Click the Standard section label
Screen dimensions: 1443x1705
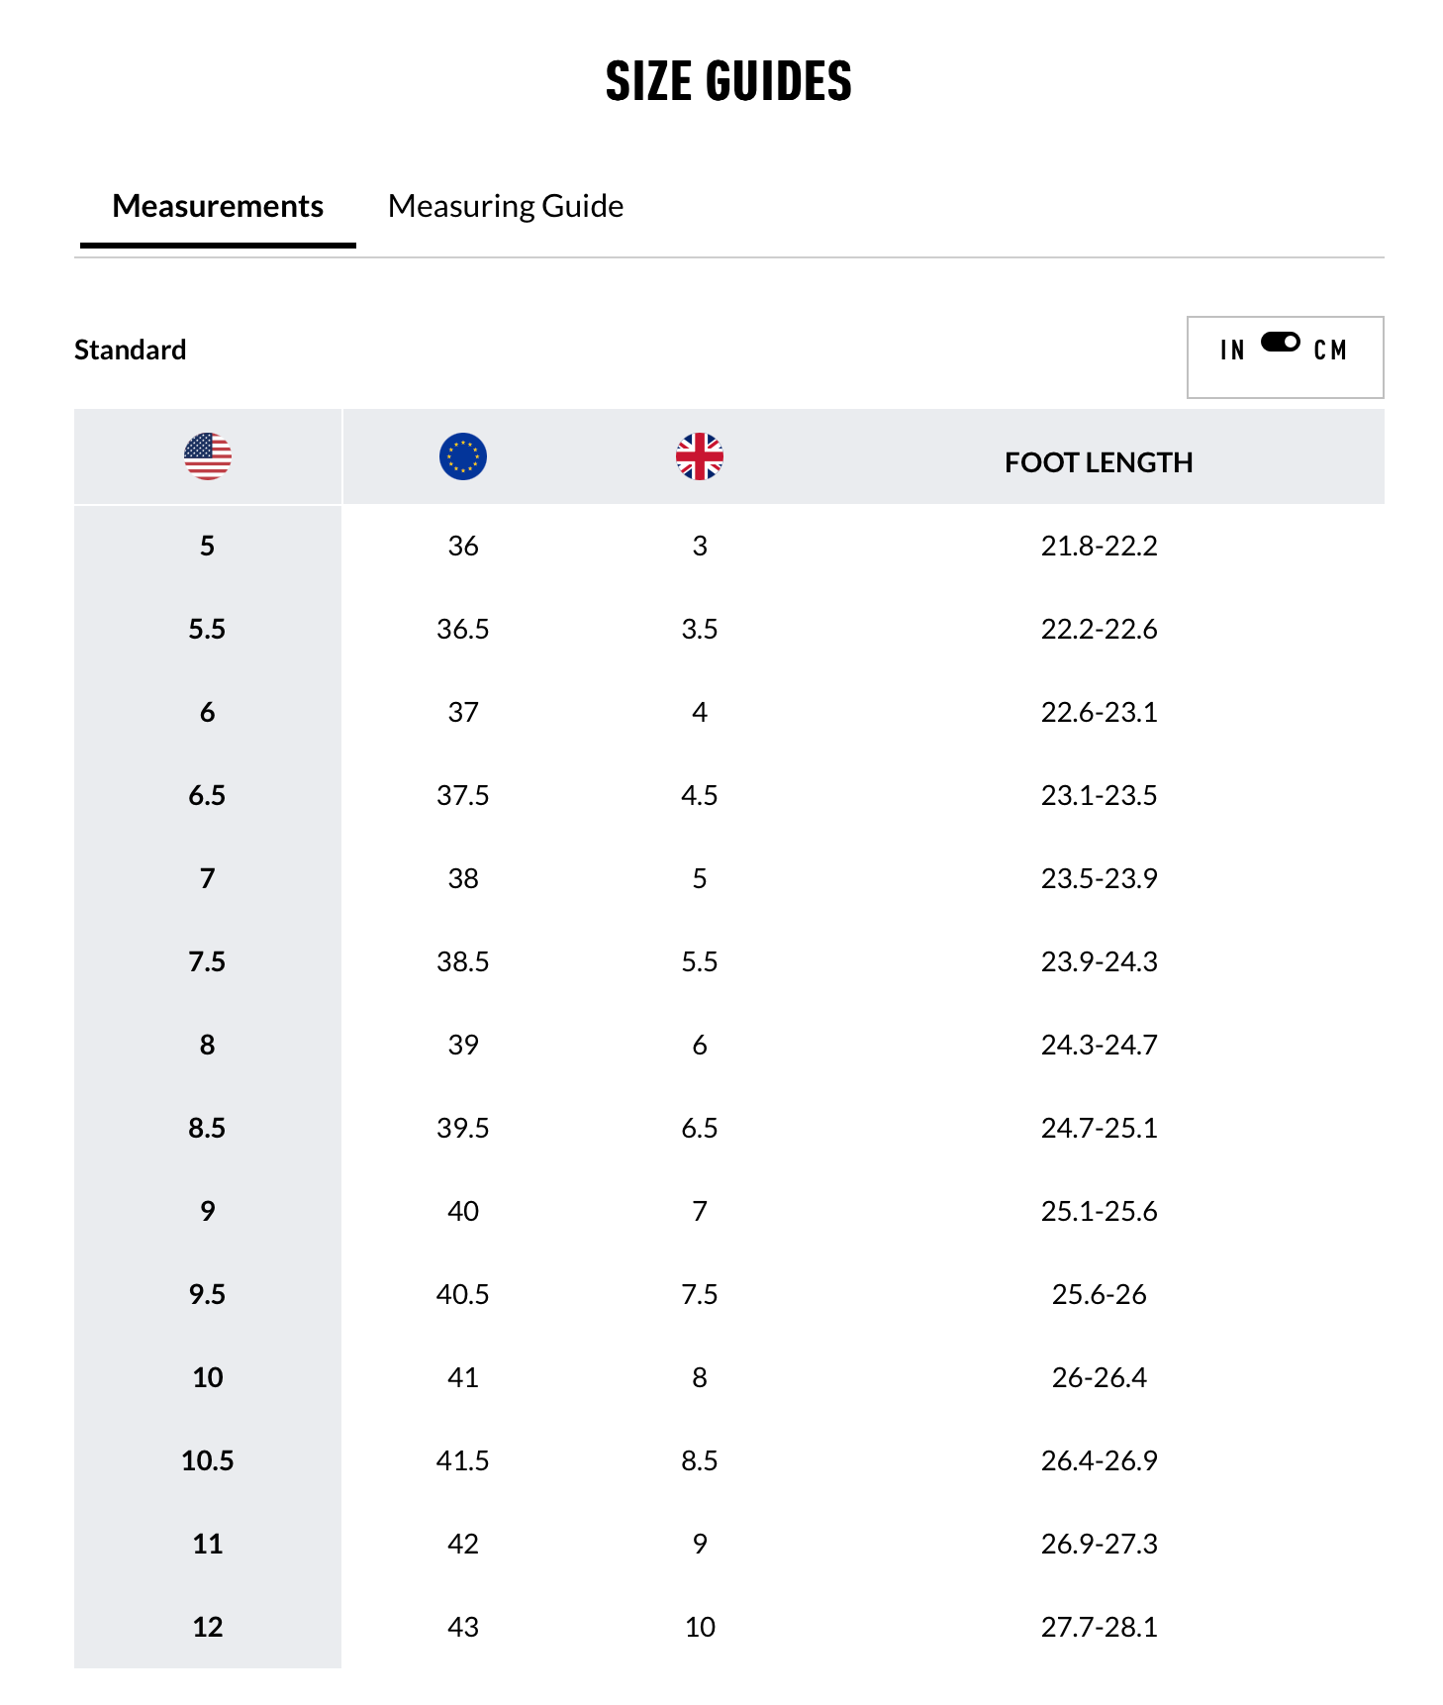(x=131, y=350)
